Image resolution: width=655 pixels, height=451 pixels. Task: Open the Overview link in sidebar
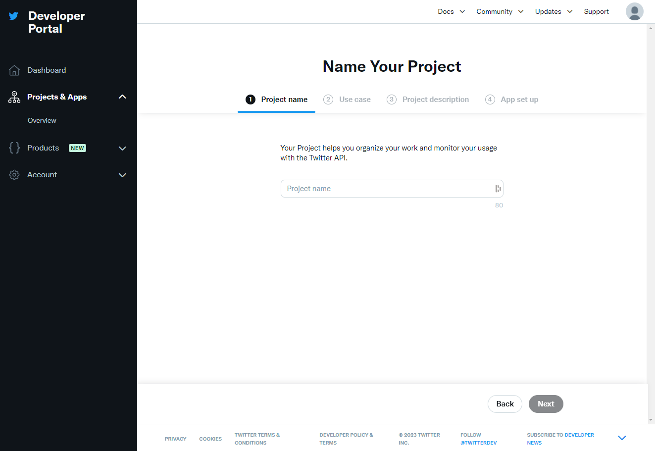[42, 121]
